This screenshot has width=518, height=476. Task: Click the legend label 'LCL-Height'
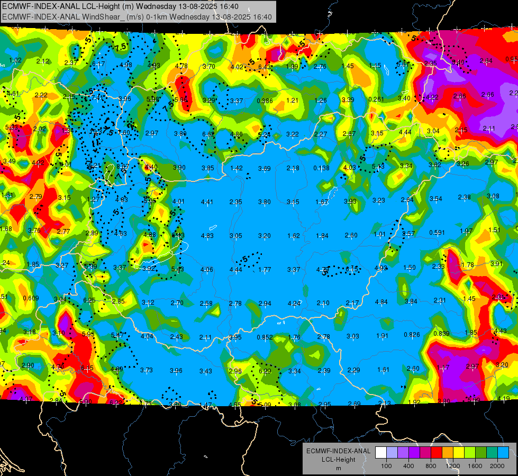click(x=338, y=460)
